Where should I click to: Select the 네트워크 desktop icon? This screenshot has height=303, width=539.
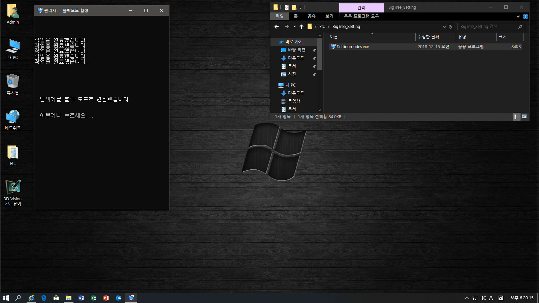tap(13, 120)
